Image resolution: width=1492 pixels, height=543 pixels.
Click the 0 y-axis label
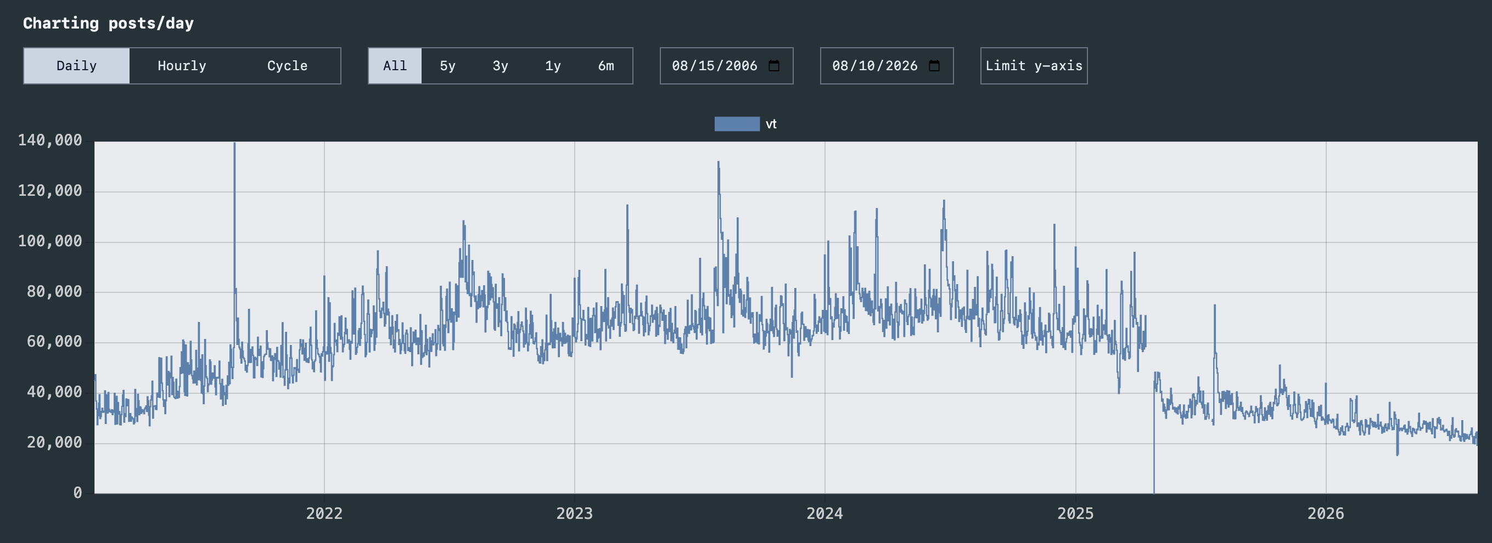click(x=77, y=493)
